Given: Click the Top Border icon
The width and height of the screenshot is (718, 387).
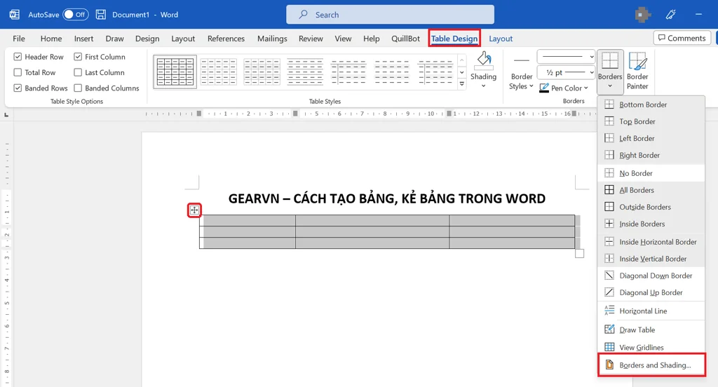Looking at the screenshot, I should (x=609, y=121).
